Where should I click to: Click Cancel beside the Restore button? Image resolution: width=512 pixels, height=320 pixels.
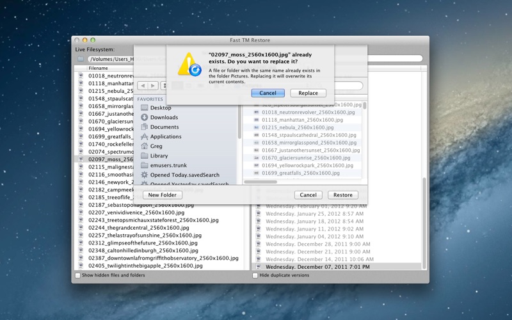[x=308, y=195]
